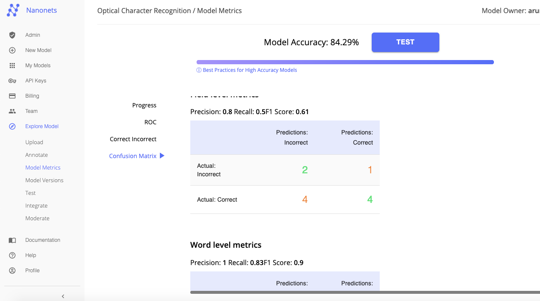
Task: Click the horizontal scrollbar at the bottom
Action: [x=365, y=292]
